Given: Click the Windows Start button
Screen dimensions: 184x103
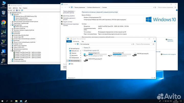Looking at the screenshot, I should tap(2, 101).
